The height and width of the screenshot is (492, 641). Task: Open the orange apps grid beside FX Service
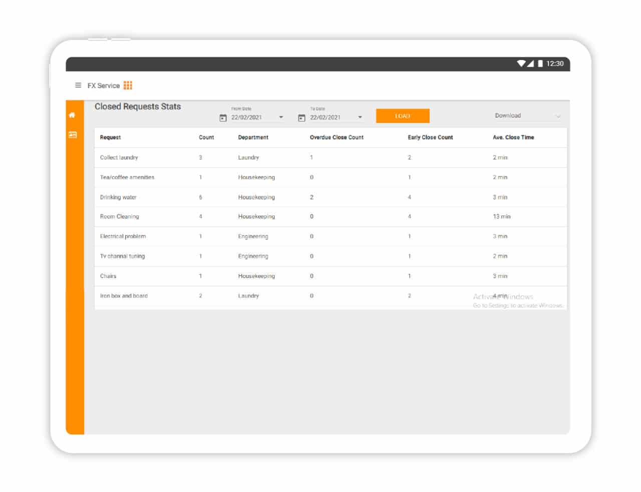coord(127,85)
